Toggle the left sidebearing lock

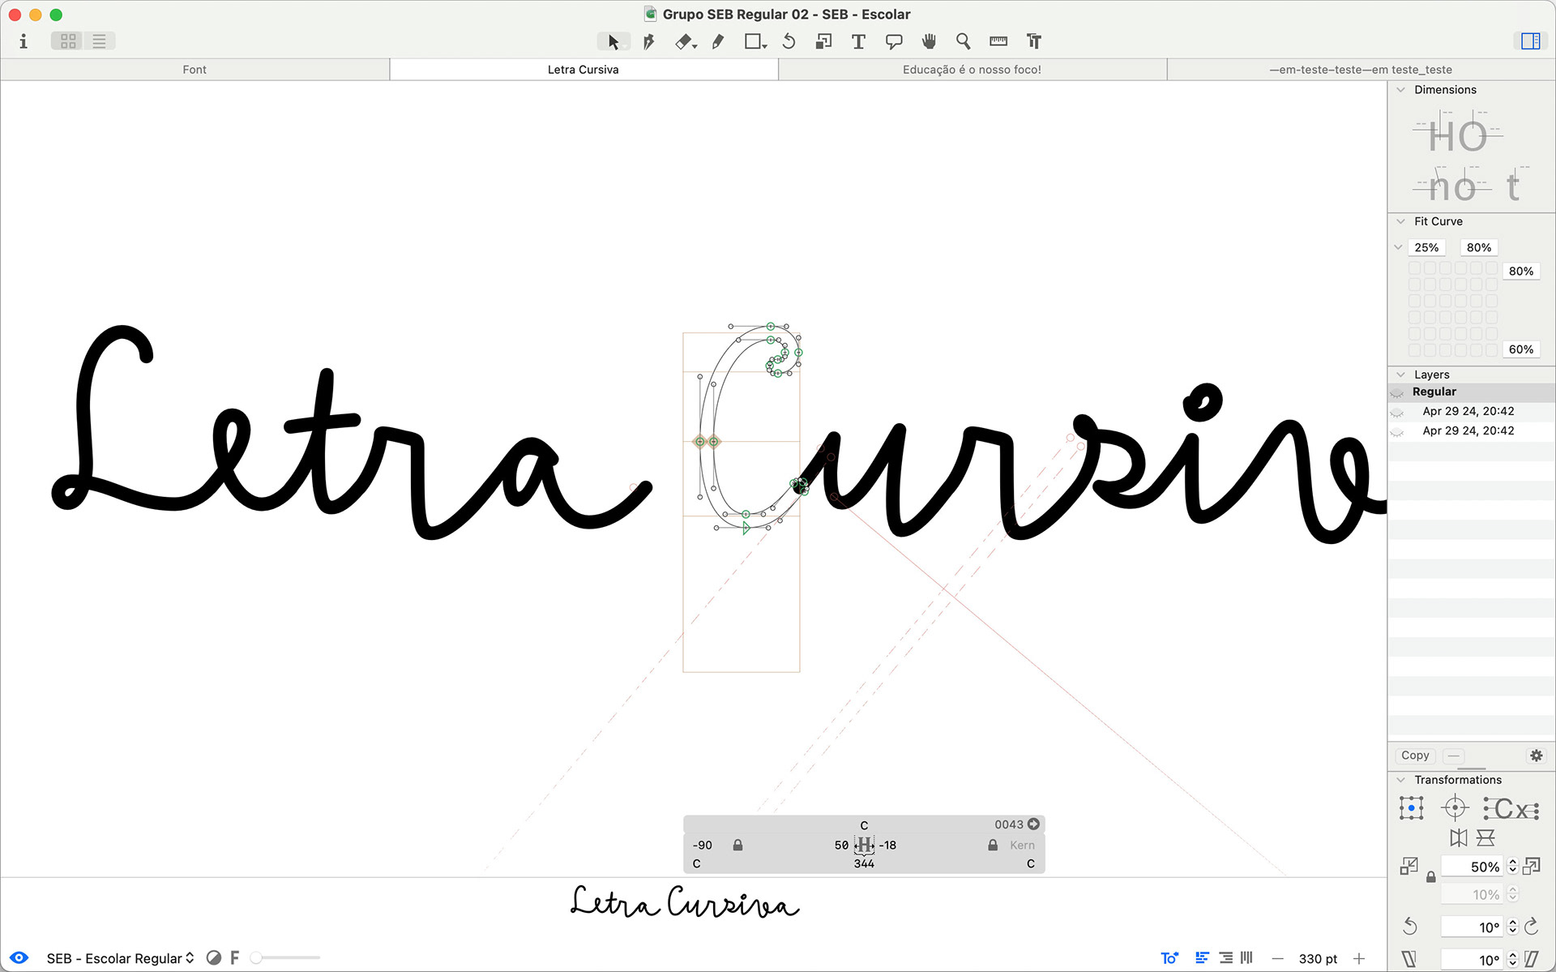pos(737,845)
